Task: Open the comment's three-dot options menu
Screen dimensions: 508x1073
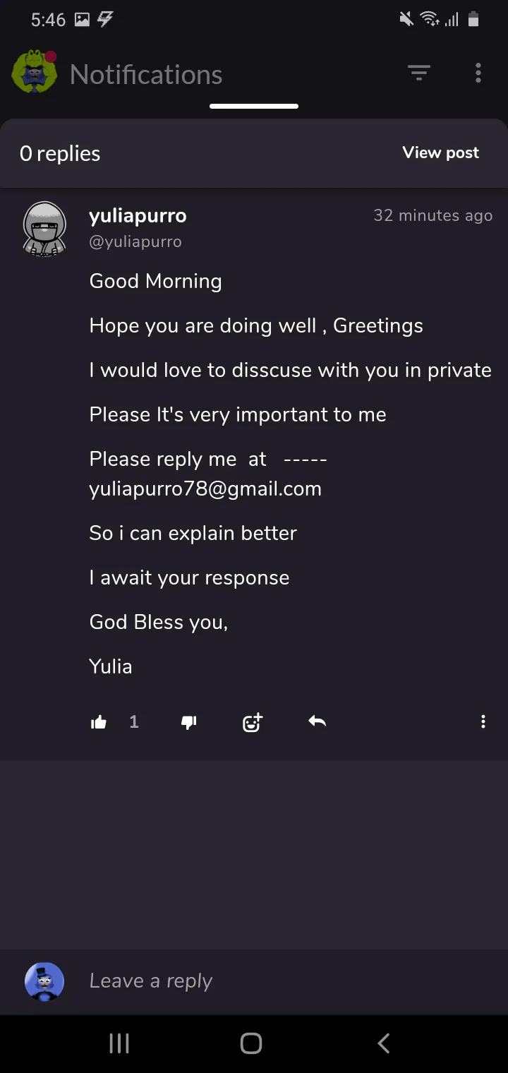Action: tap(483, 721)
